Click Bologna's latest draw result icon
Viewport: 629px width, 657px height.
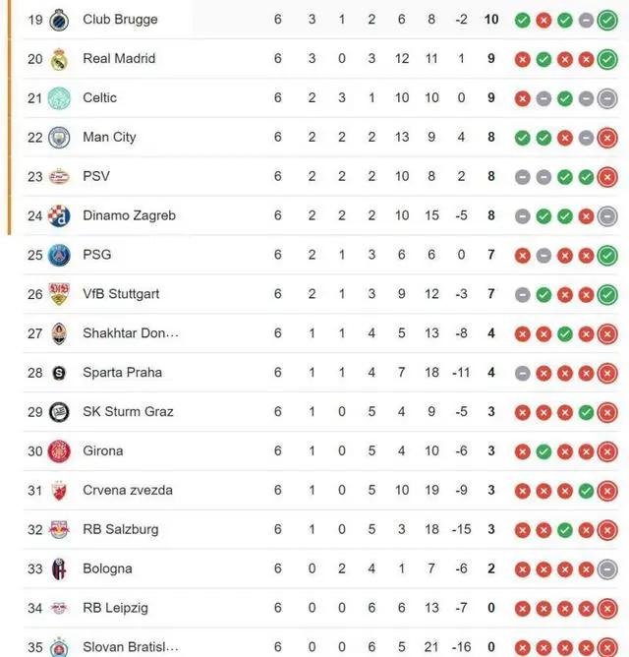tap(607, 569)
